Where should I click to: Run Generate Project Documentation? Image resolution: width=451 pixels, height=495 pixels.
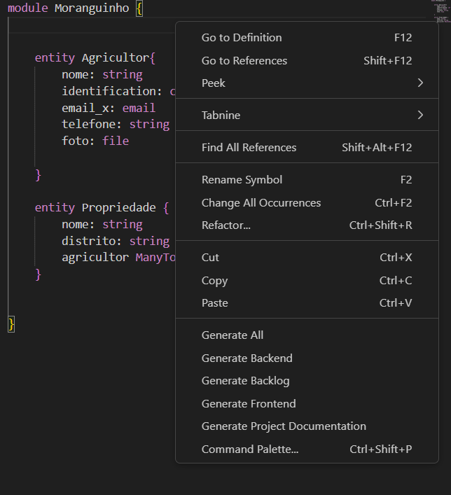(x=307, y=426)
